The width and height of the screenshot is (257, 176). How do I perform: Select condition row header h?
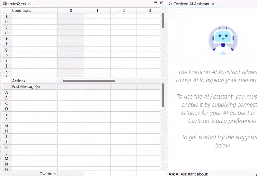point(6,55)
